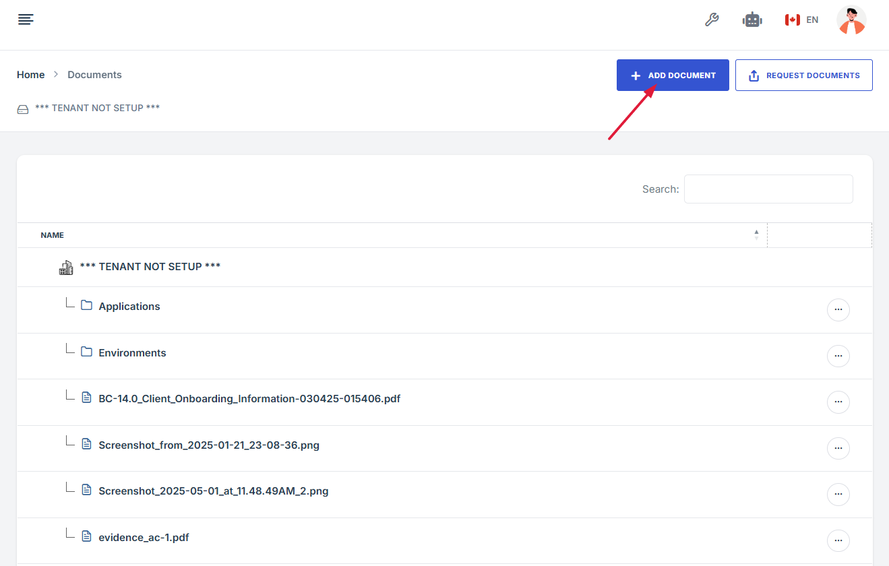Open options menu for Environments folder
This screenshot has height=566, width=889.
pos(838,356)
